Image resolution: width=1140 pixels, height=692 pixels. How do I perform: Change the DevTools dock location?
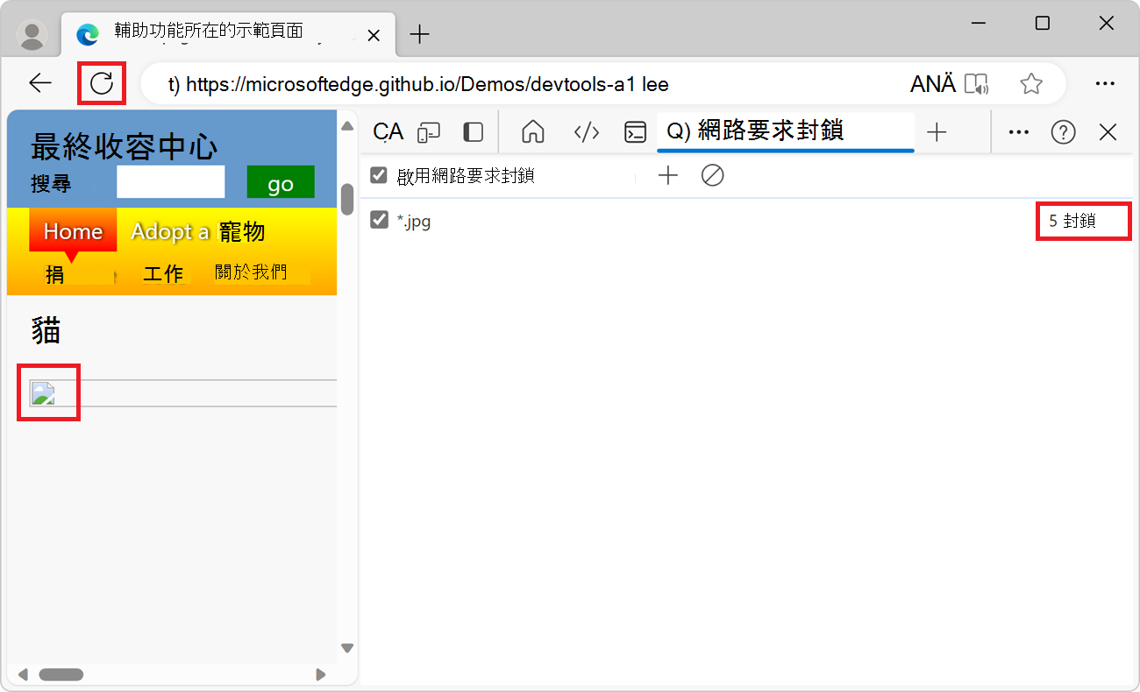point(473,131)
